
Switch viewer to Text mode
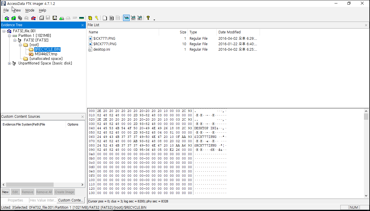click(x=133, y=18)
